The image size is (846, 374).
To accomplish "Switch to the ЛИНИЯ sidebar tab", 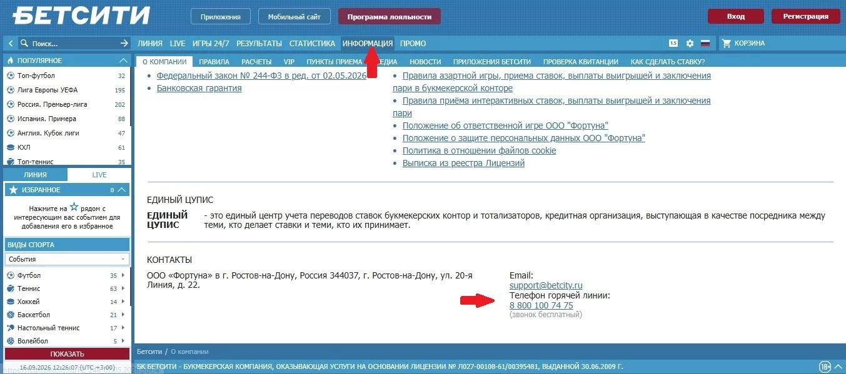I will click(x=35, y=175).
